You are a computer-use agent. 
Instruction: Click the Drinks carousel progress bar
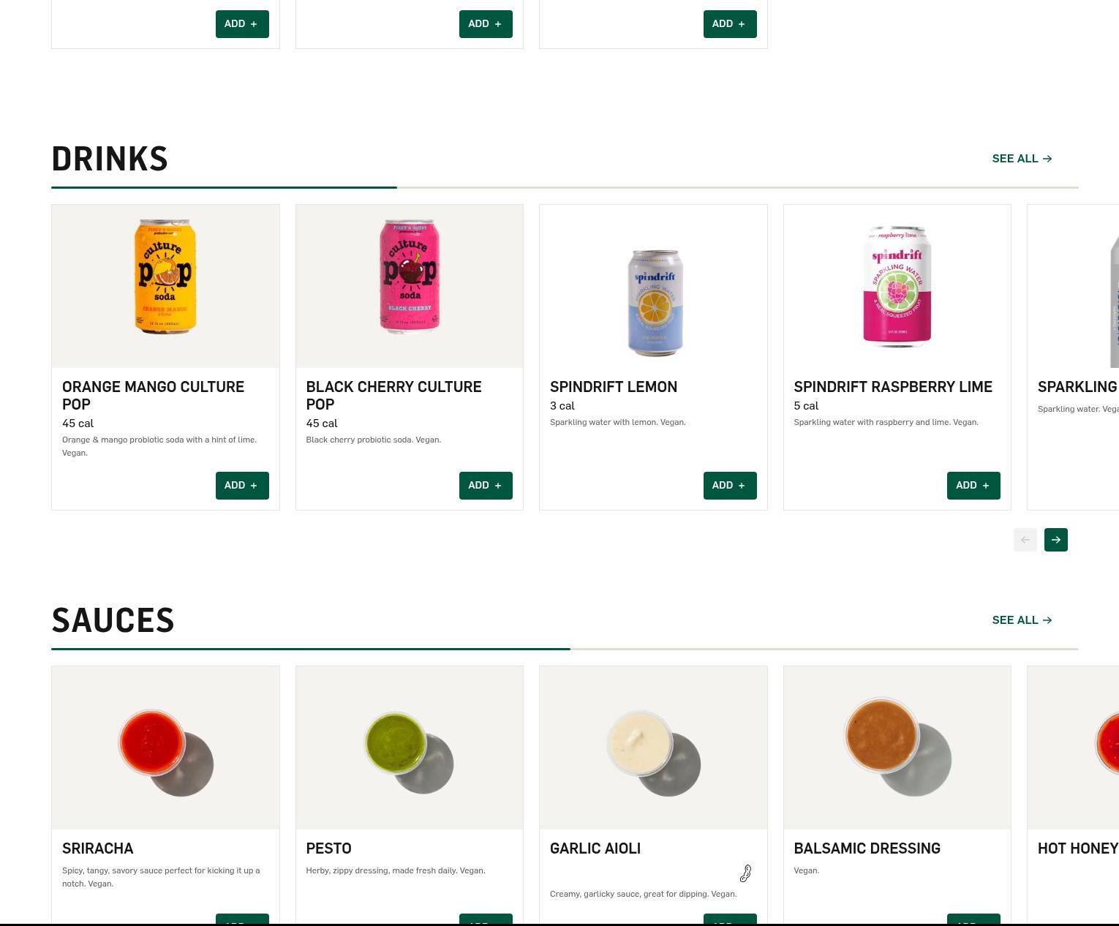tap(565, 187)
